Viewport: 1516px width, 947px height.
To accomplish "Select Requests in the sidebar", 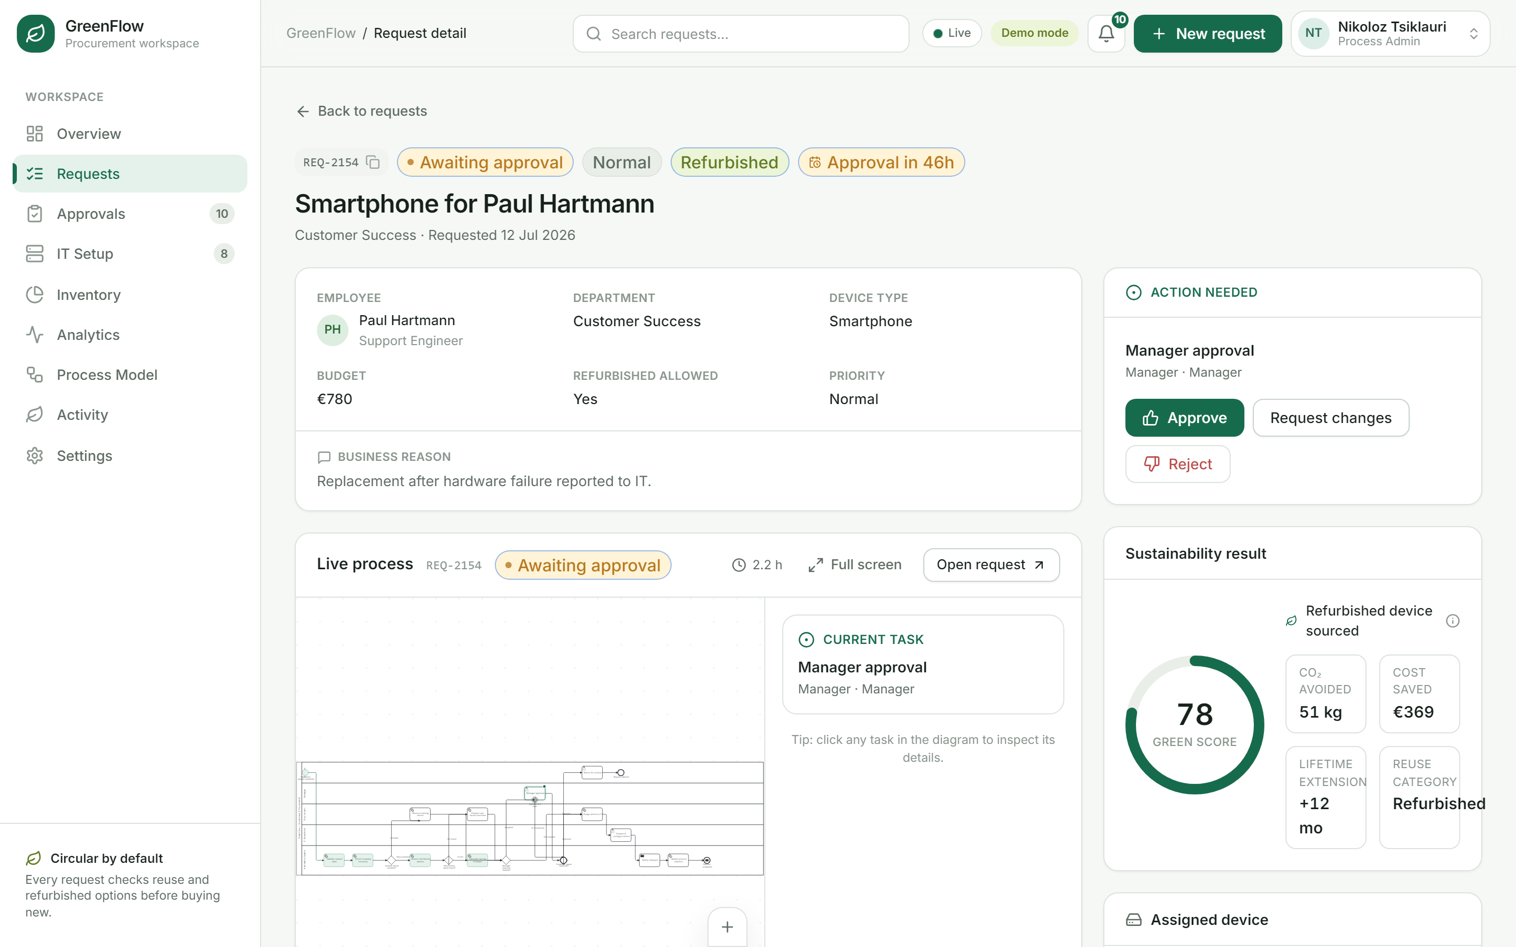I will (x=129, y=174).
